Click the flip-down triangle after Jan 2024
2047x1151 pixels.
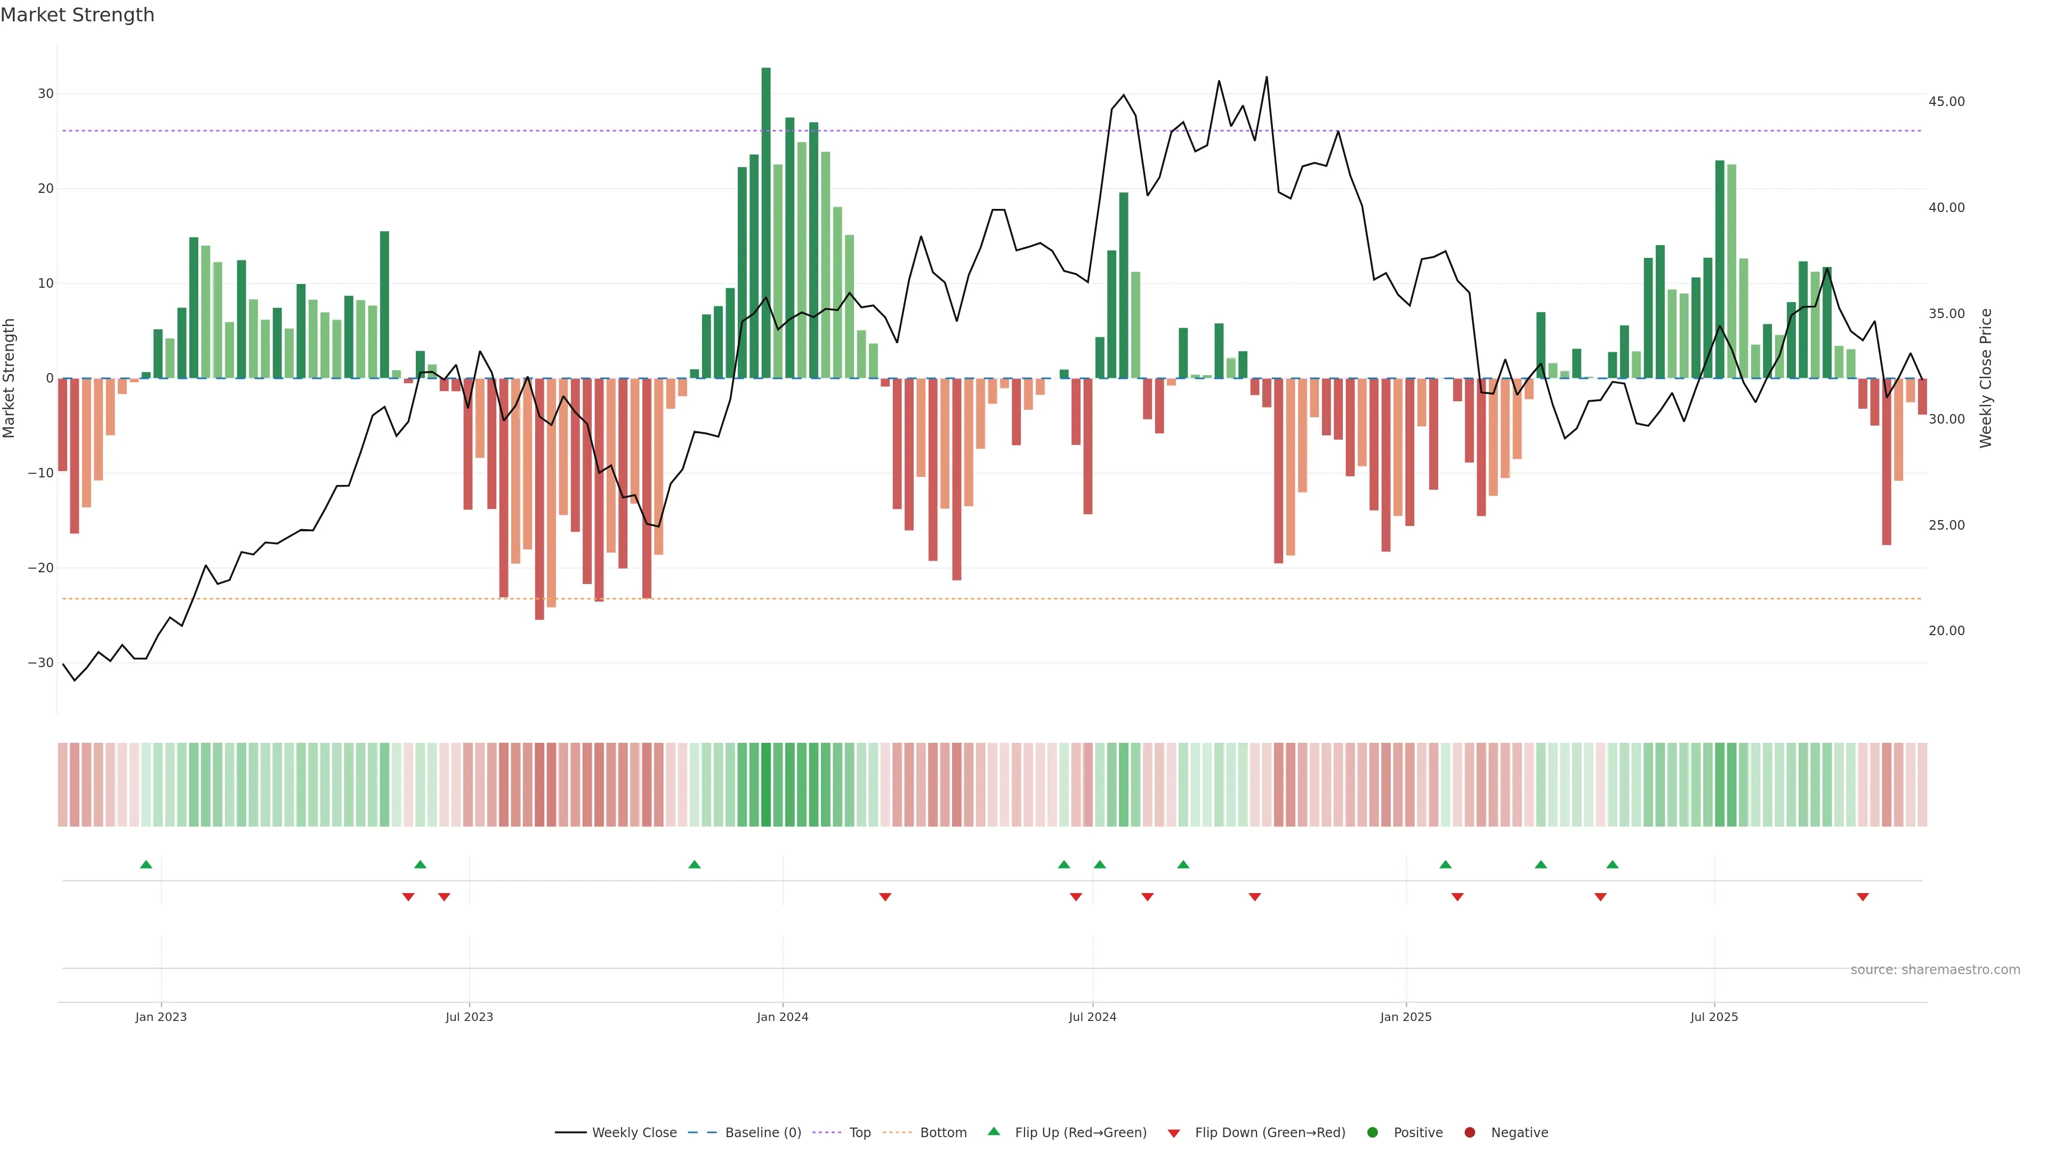[x=885, y=897]
